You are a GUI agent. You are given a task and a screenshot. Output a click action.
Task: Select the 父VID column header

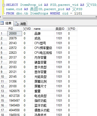point(27,29)
